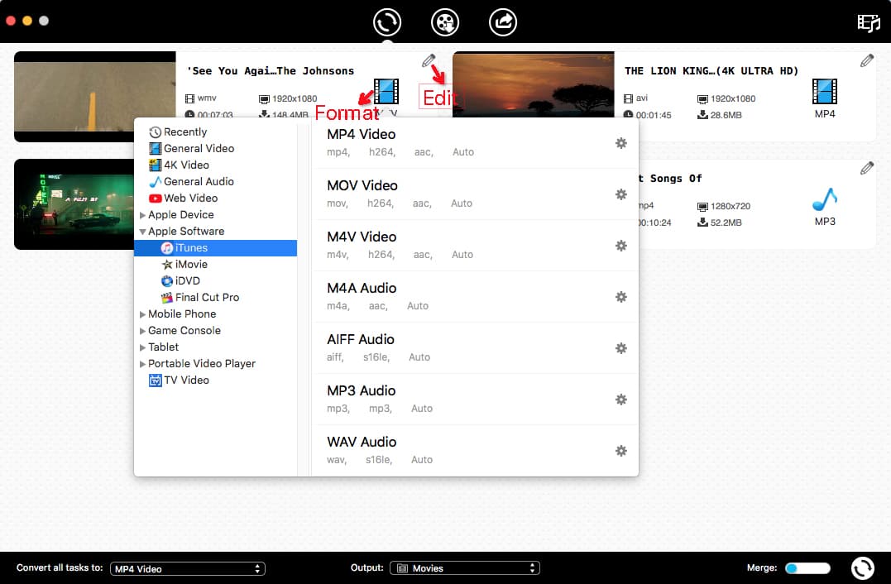Expand the Portable Video Player category
Image resolution: width=891 pixels, height=584 pixels.
pos(142,364)
